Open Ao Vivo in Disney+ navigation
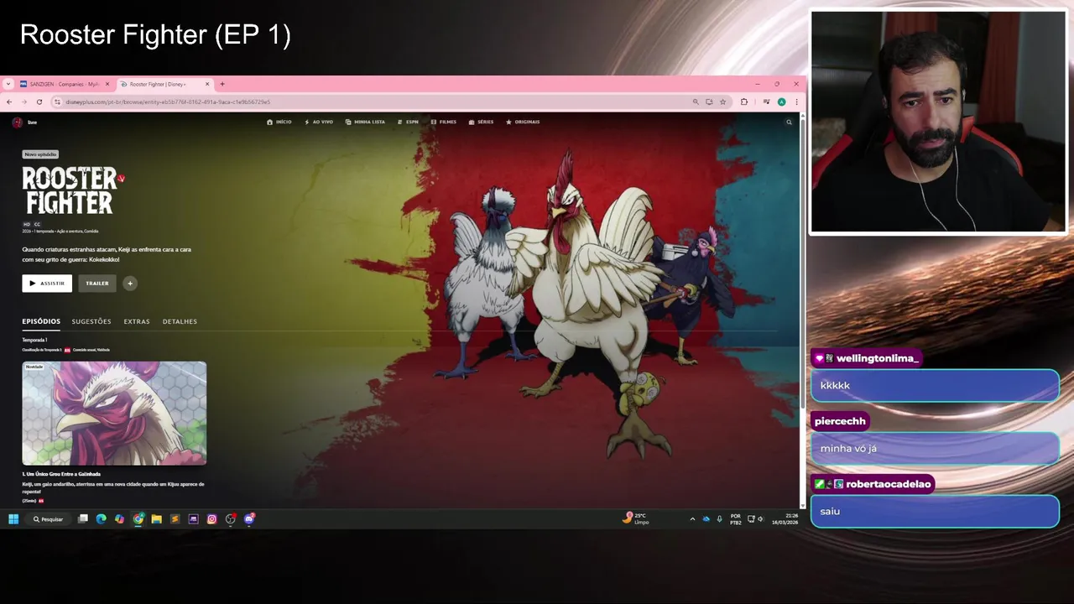The image size is (1074, 604). coord(319,122)
